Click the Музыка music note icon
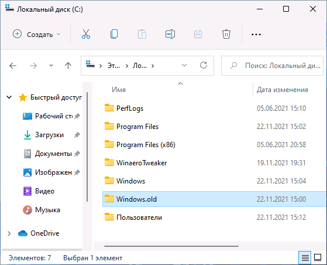 [x=27, y=210]
